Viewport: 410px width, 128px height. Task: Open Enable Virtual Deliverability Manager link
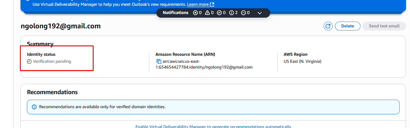[x=213, y=126]
